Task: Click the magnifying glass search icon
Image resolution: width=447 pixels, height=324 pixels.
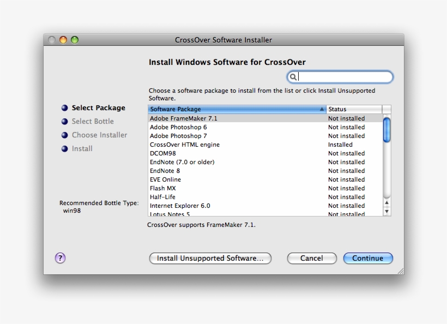Action: coord(293,77)
